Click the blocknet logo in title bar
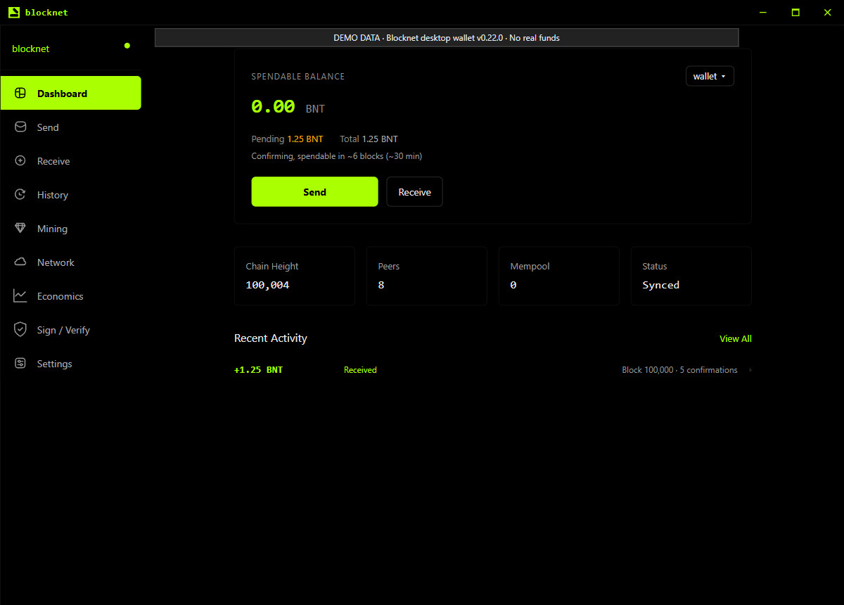 pos(14,12)
